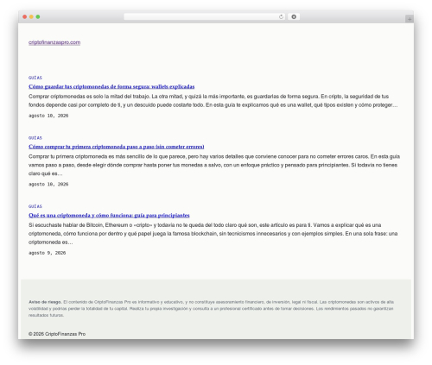Open article 'Qué es una criptomoneda y cómo funciona'
The image size is (432, 365).
(x=109, y=215)
